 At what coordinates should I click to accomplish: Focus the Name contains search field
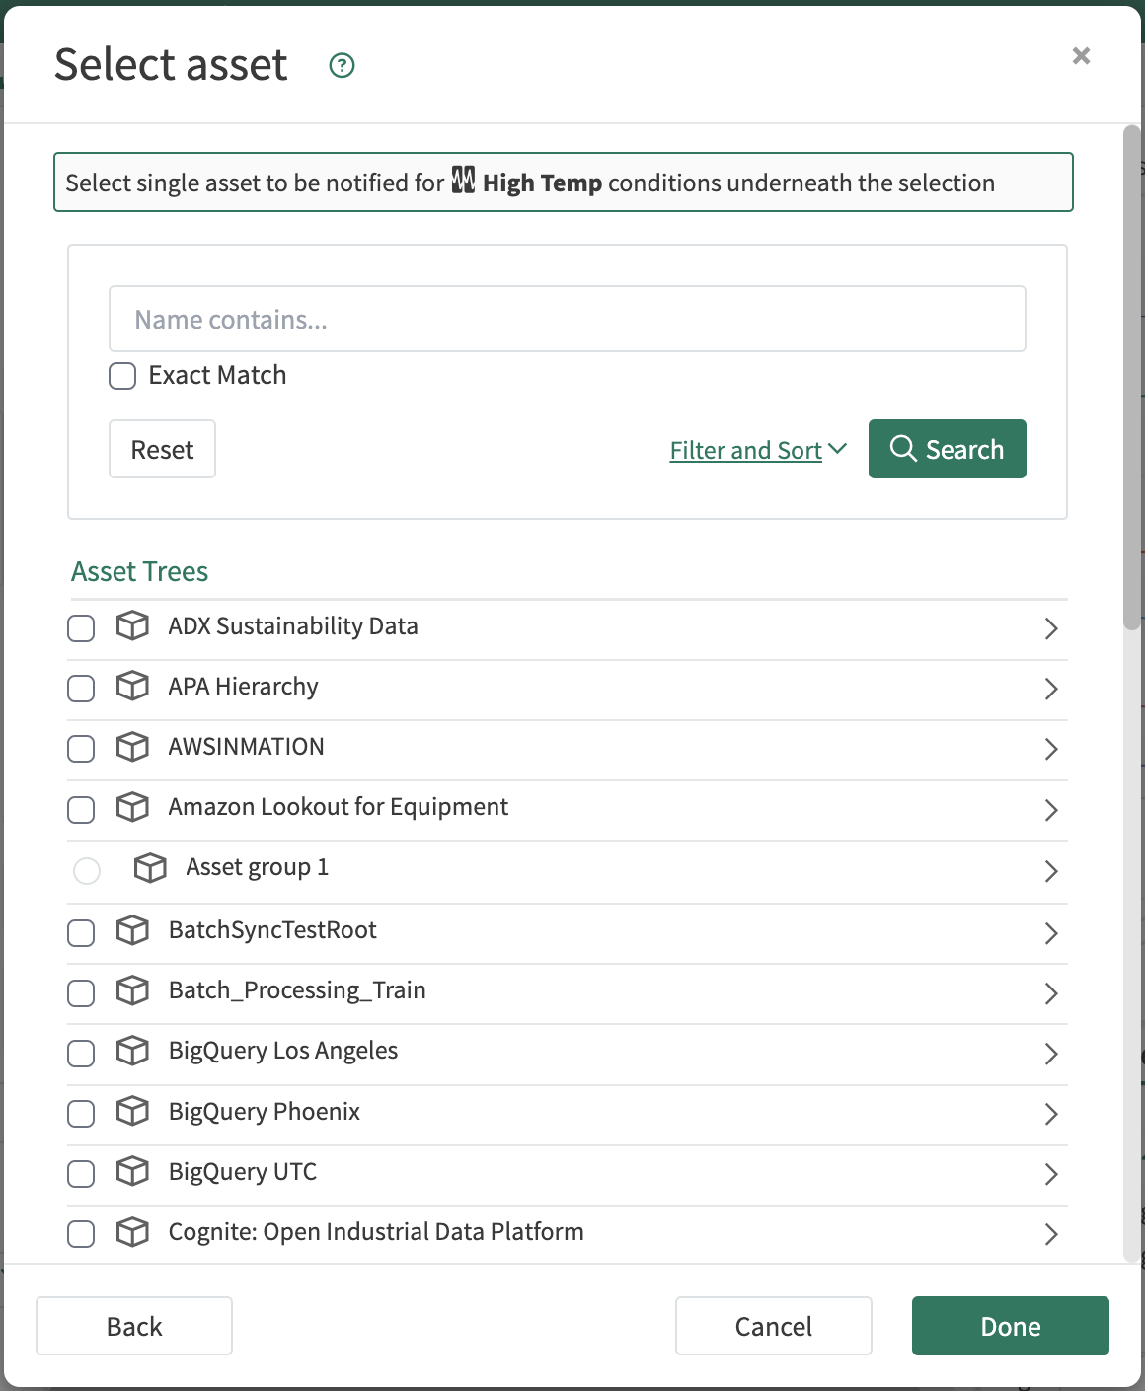point(567,320)
